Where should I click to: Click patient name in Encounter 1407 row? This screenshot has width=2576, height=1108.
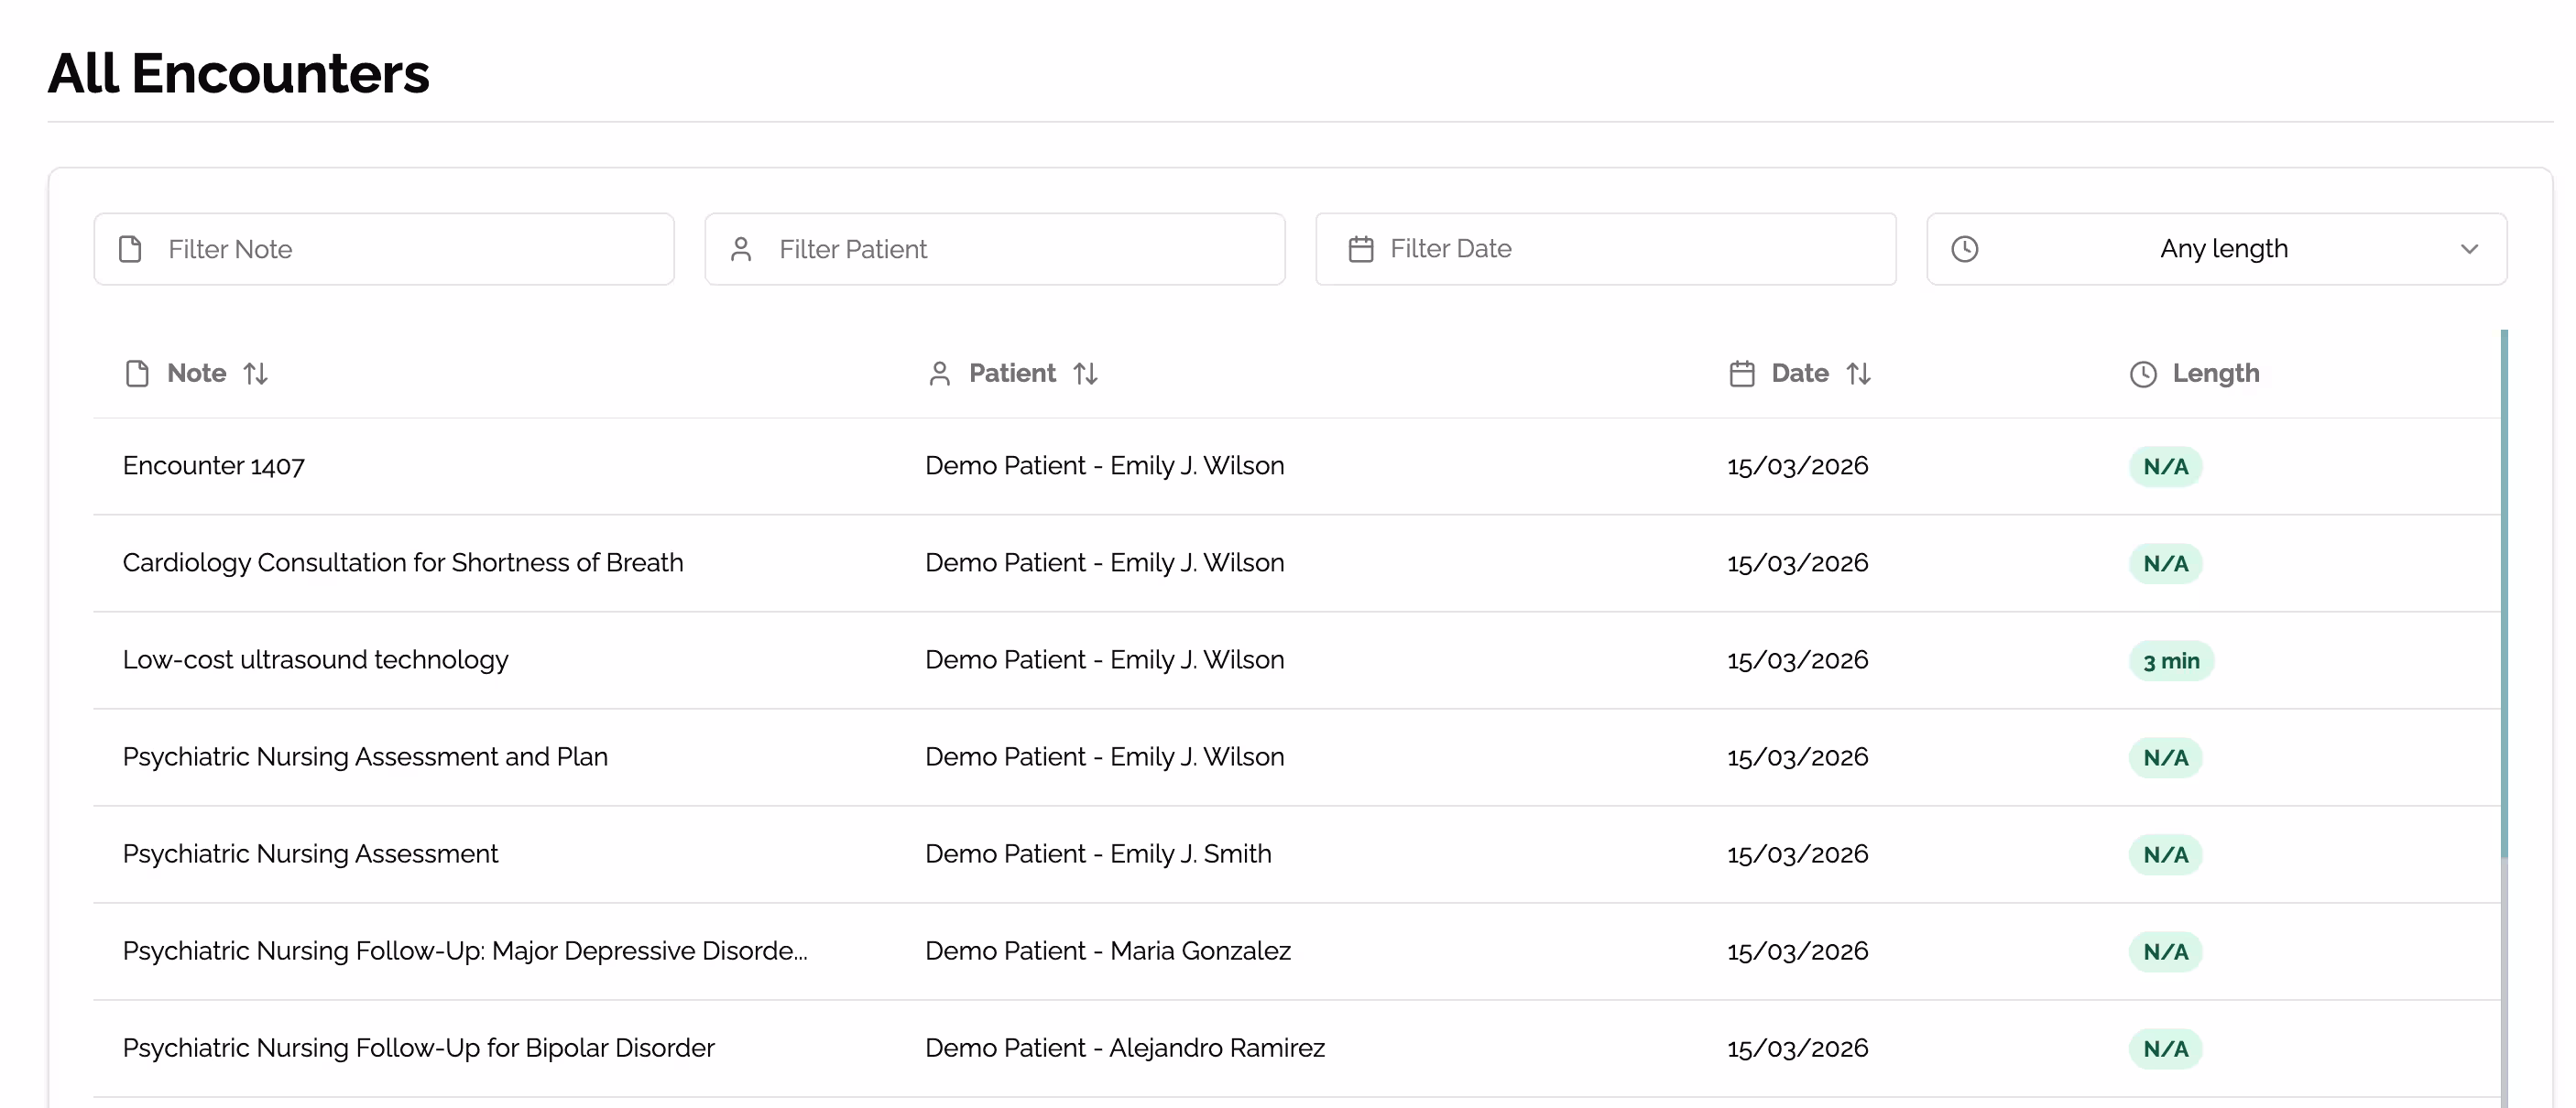pos(1105,466)
